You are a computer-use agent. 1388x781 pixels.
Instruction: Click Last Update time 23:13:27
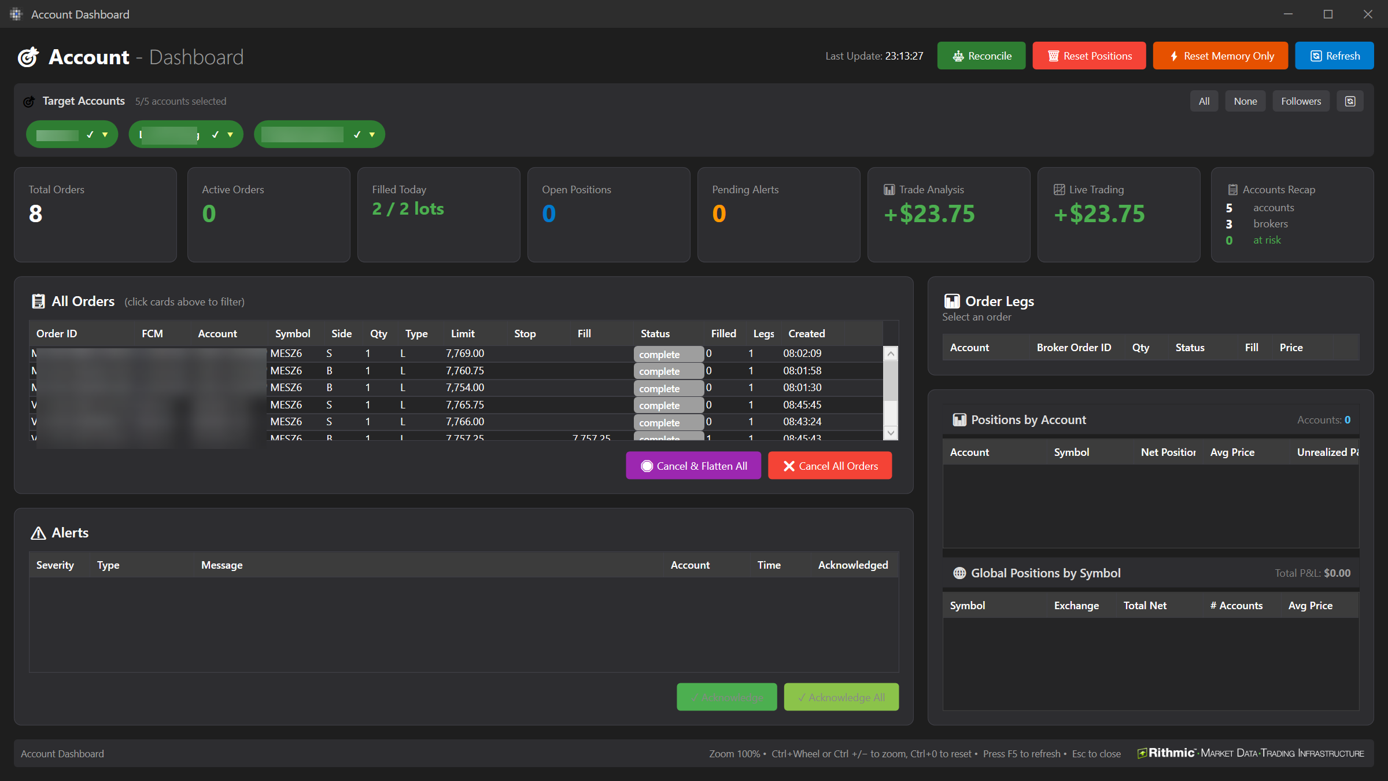904,56
